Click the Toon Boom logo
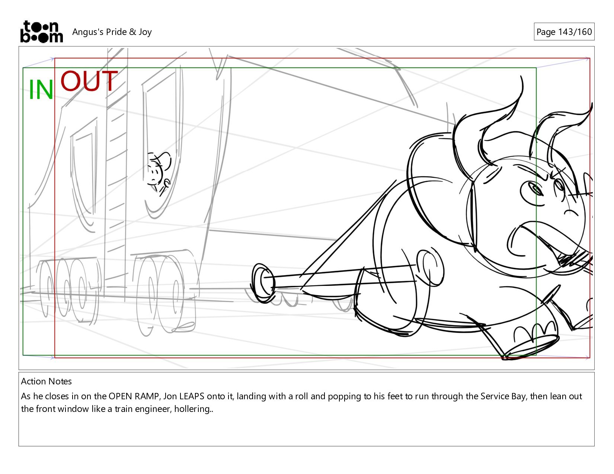Screen dimensions: 614x474 tap(41, 32)
